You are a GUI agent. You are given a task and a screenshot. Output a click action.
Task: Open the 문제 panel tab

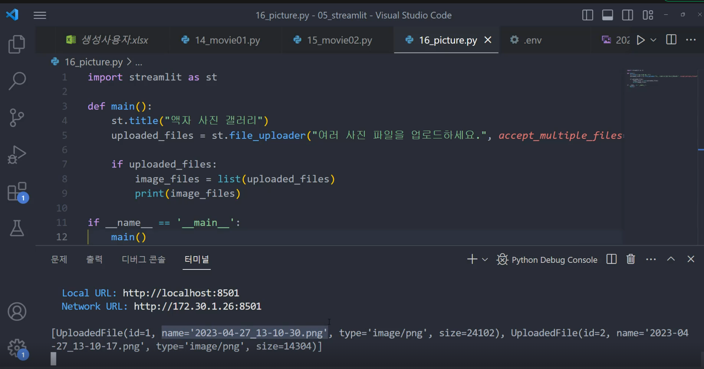59,259
